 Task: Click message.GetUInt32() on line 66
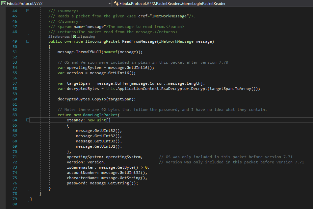tap(98, 131)
